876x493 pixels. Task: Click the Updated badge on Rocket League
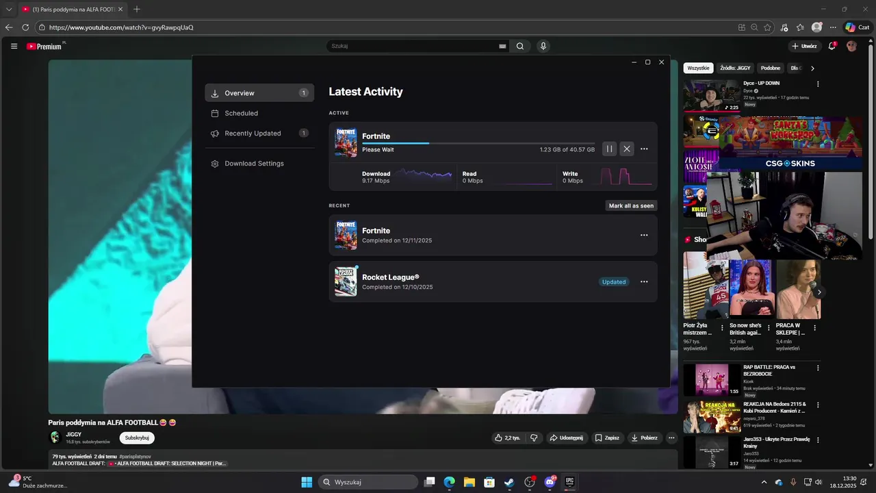(614, 281)
